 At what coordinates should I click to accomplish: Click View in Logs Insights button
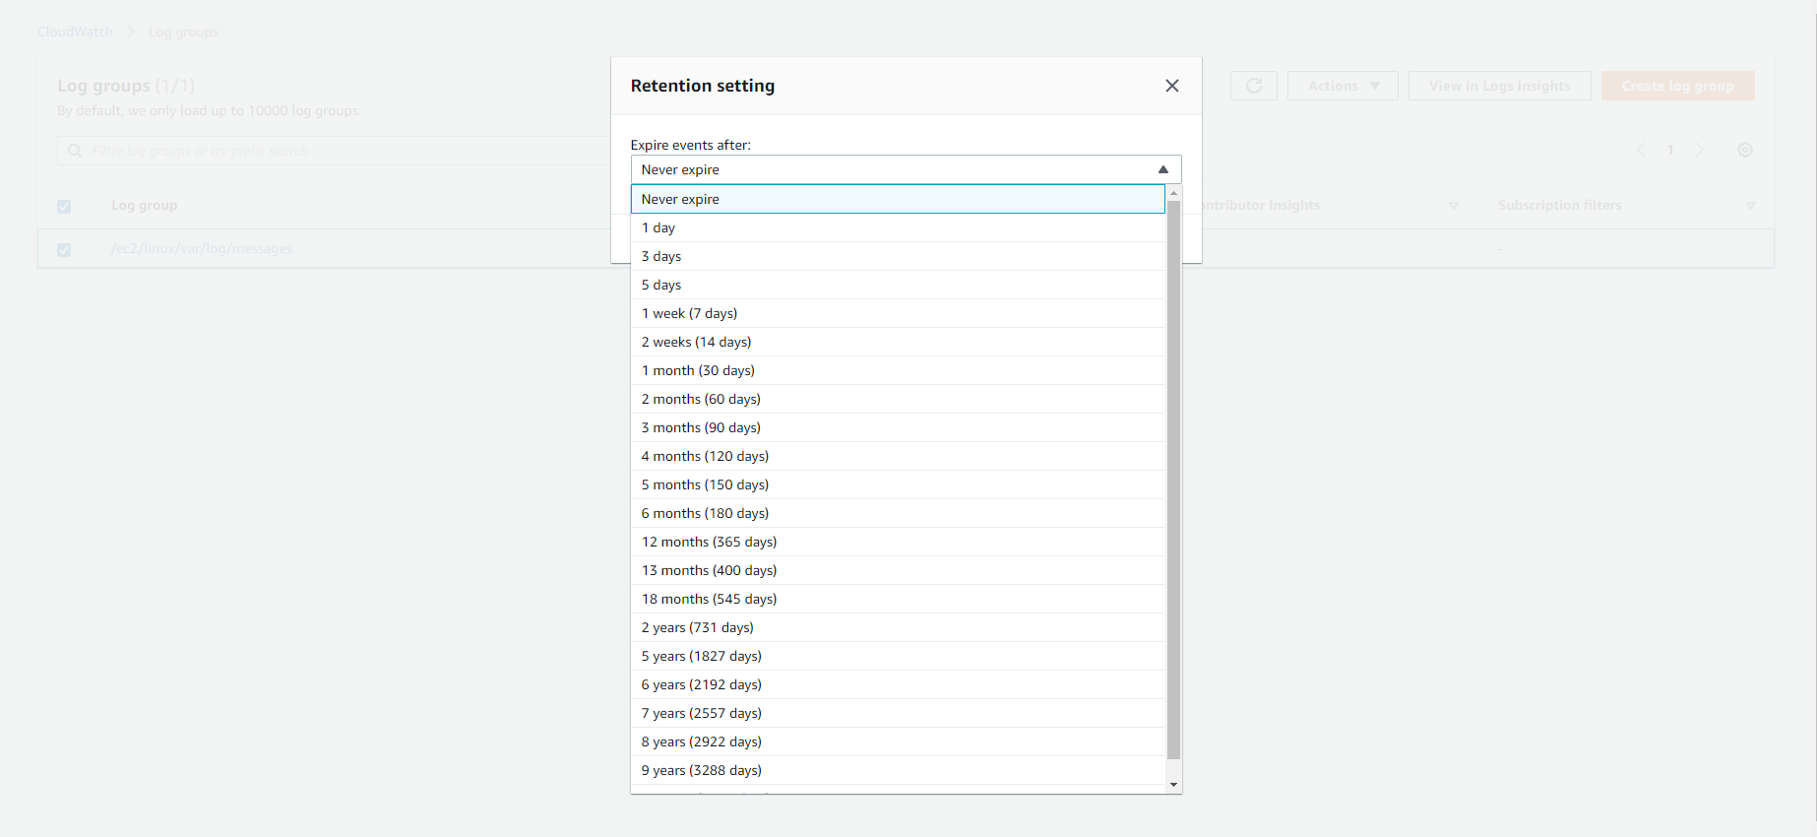tap(1499, 86)
